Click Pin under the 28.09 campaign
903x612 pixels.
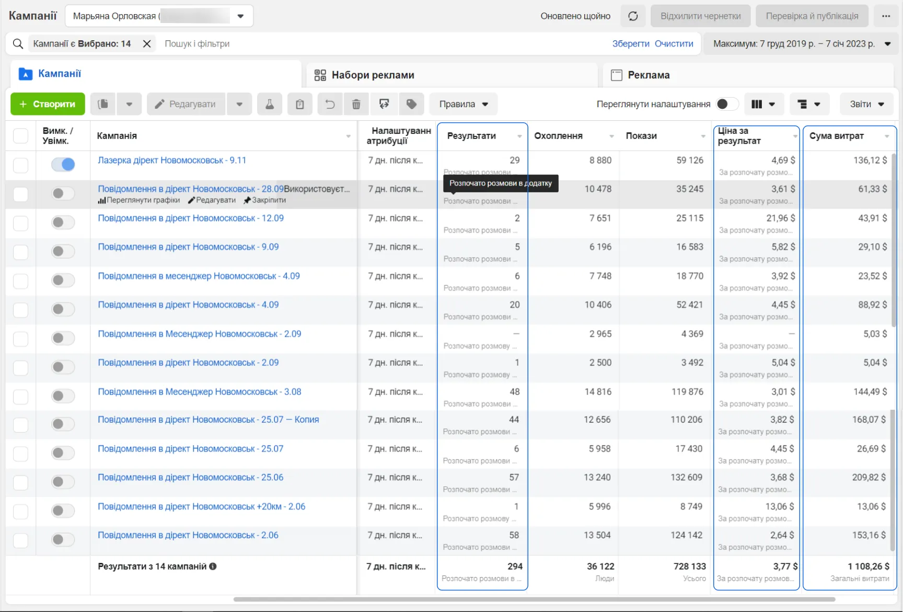265,200
